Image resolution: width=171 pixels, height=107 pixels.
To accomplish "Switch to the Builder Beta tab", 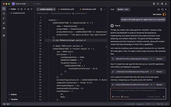I will click(x=123, y=9).
